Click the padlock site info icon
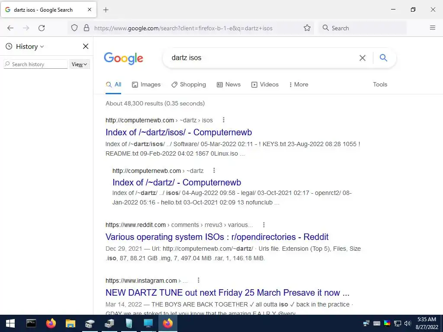443x332 pixels. [87, 28]
